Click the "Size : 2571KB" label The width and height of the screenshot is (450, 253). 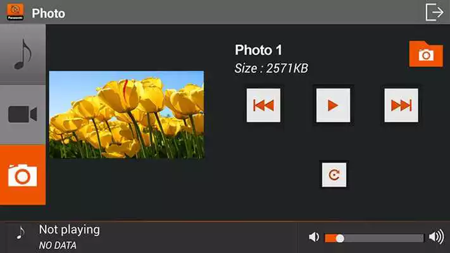point(272,68)
